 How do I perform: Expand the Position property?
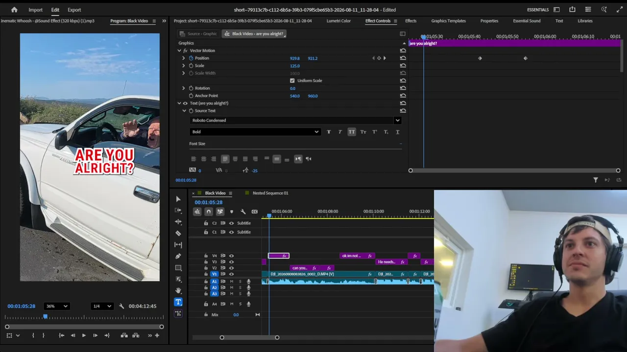point(184,58)
